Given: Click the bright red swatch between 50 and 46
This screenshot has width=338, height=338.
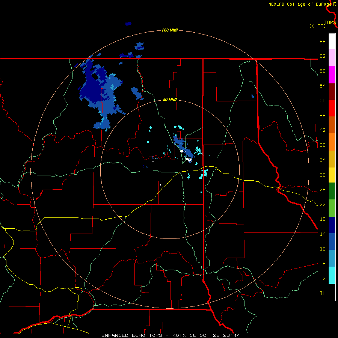Looking at the screenshot, I should point(332,108).
